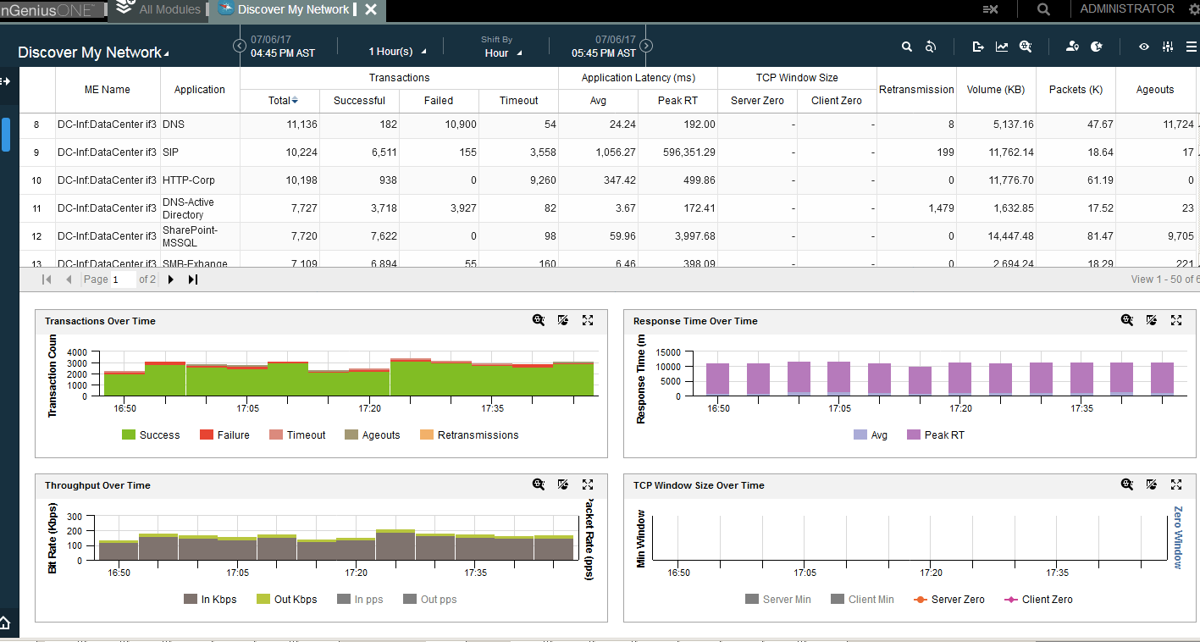This screenshot has height=642, width=1200.
Task: Open the filter sliders settings icon
Action: click(x=1168, y=47)
